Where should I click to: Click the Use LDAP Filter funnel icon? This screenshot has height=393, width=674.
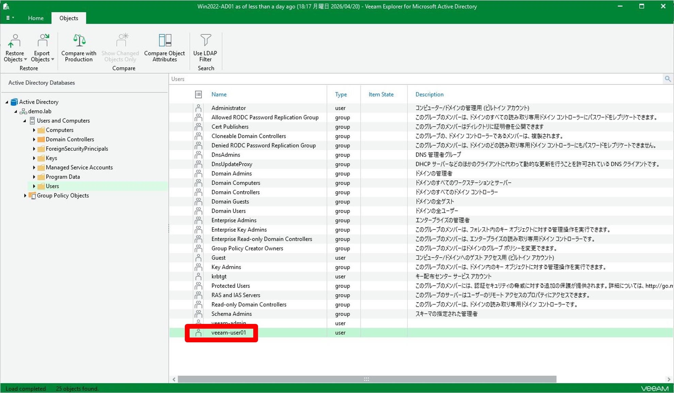[x=206, y=40]
